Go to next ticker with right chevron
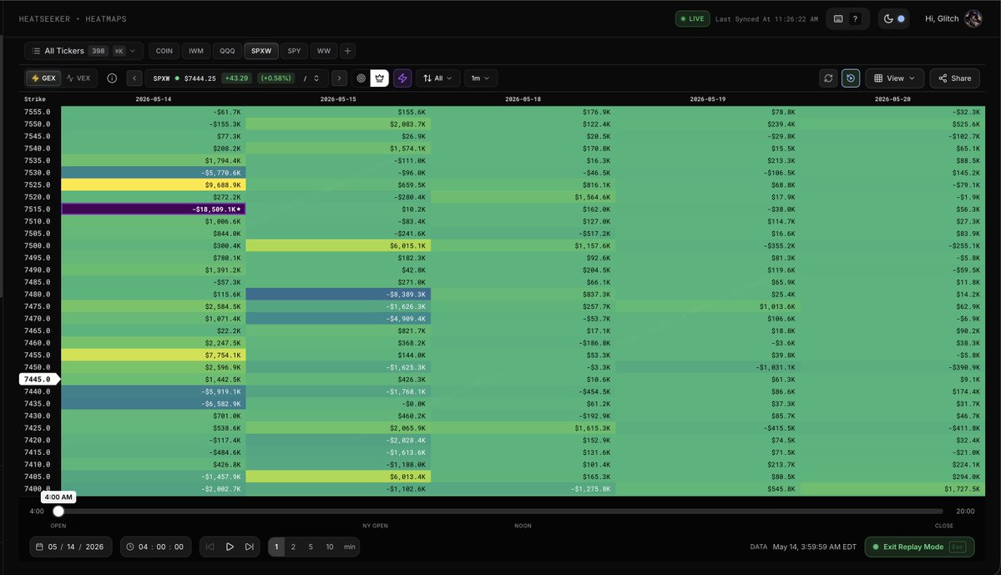Viewport: 1001px width, 575px height. pos(339,78)
